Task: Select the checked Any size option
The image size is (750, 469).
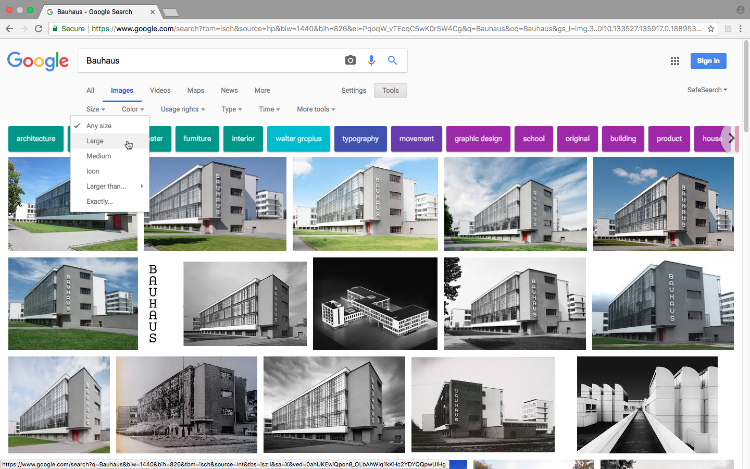Action: (99, 126)
